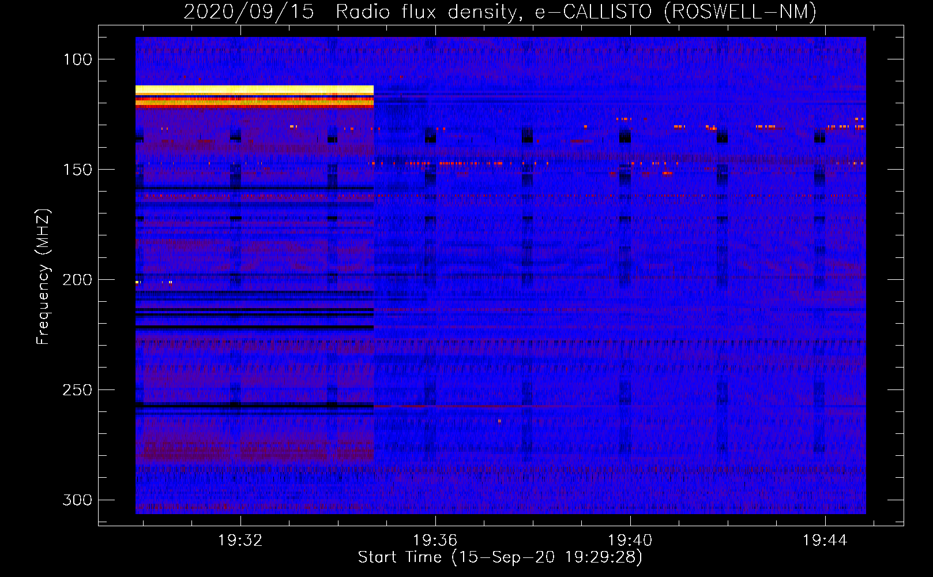The width and height of the screenshot is (933, 577).
Task: Click the 300 frequency tick label
Action: coord(78,500)
